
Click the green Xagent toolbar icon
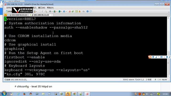pos(73,11)
